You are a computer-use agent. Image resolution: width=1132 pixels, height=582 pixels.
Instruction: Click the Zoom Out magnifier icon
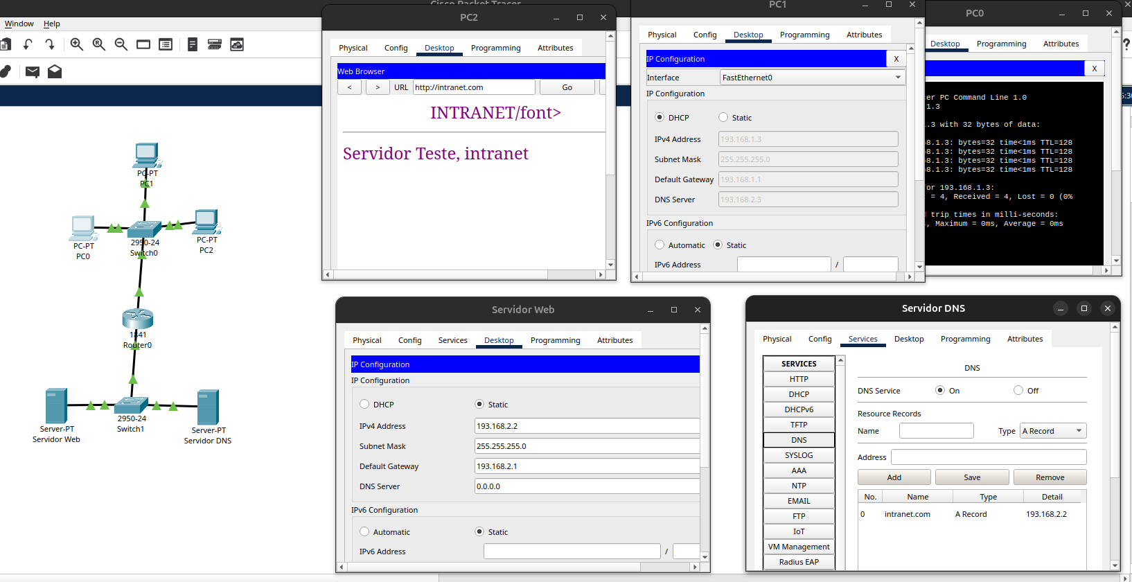point(121,44)
